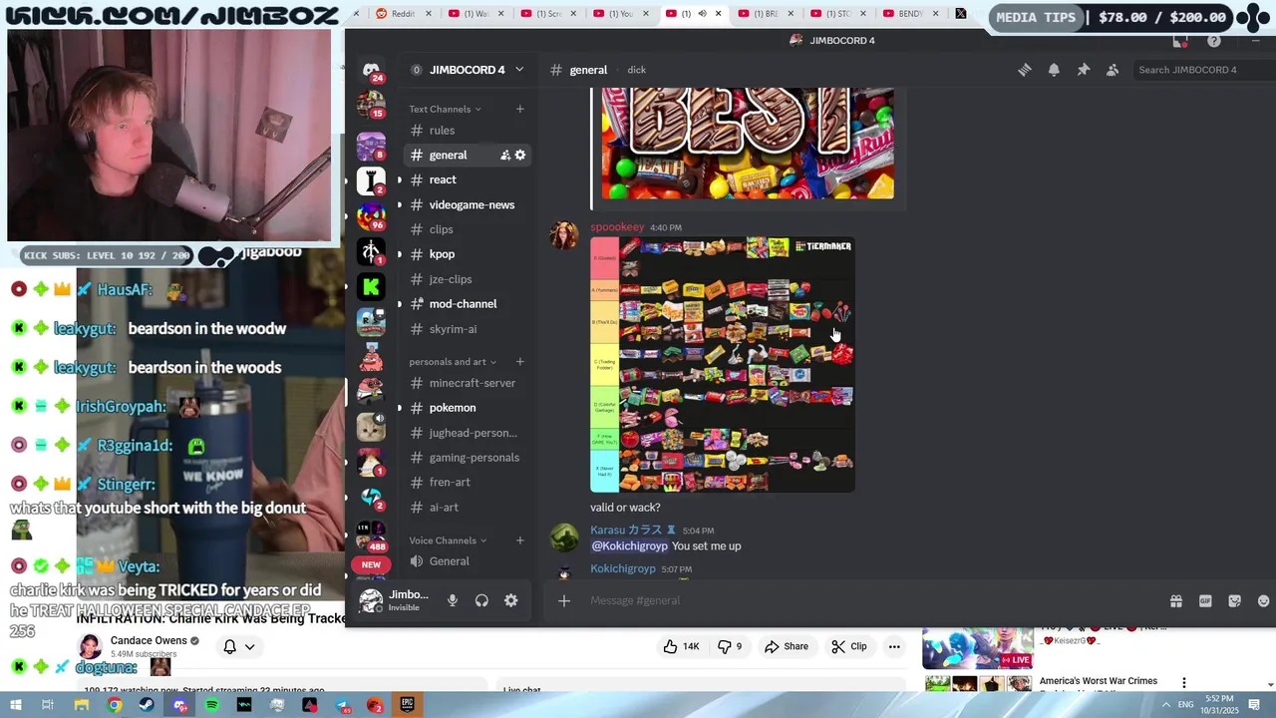Share the YouTube video
This screenshot has height=718, width=1276.
[x=787, y=646]
